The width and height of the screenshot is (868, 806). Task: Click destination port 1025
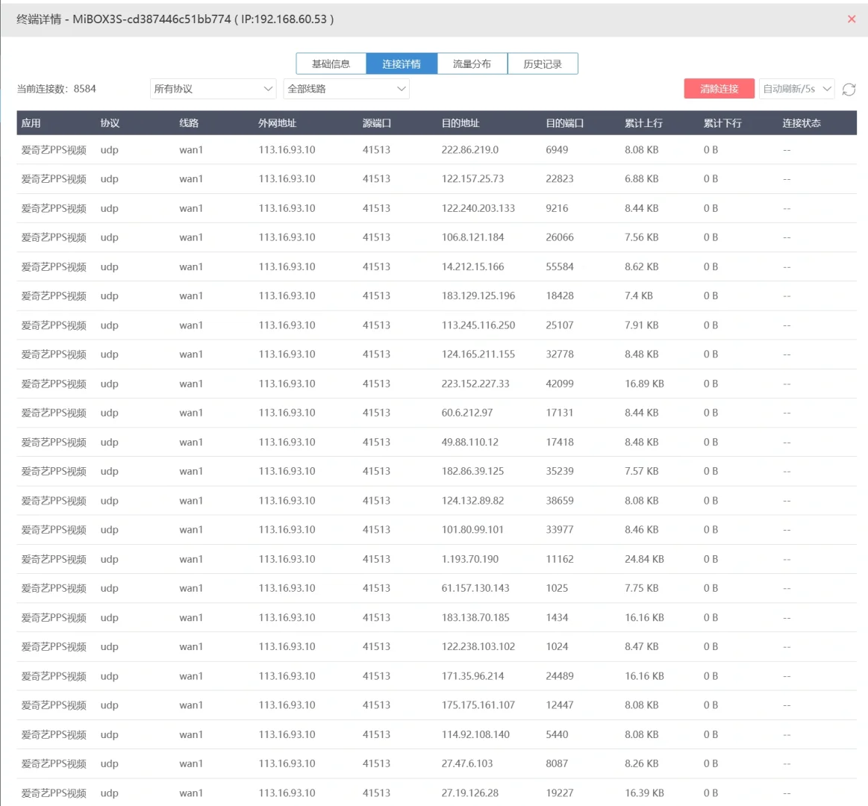click(x=557, y=588)
